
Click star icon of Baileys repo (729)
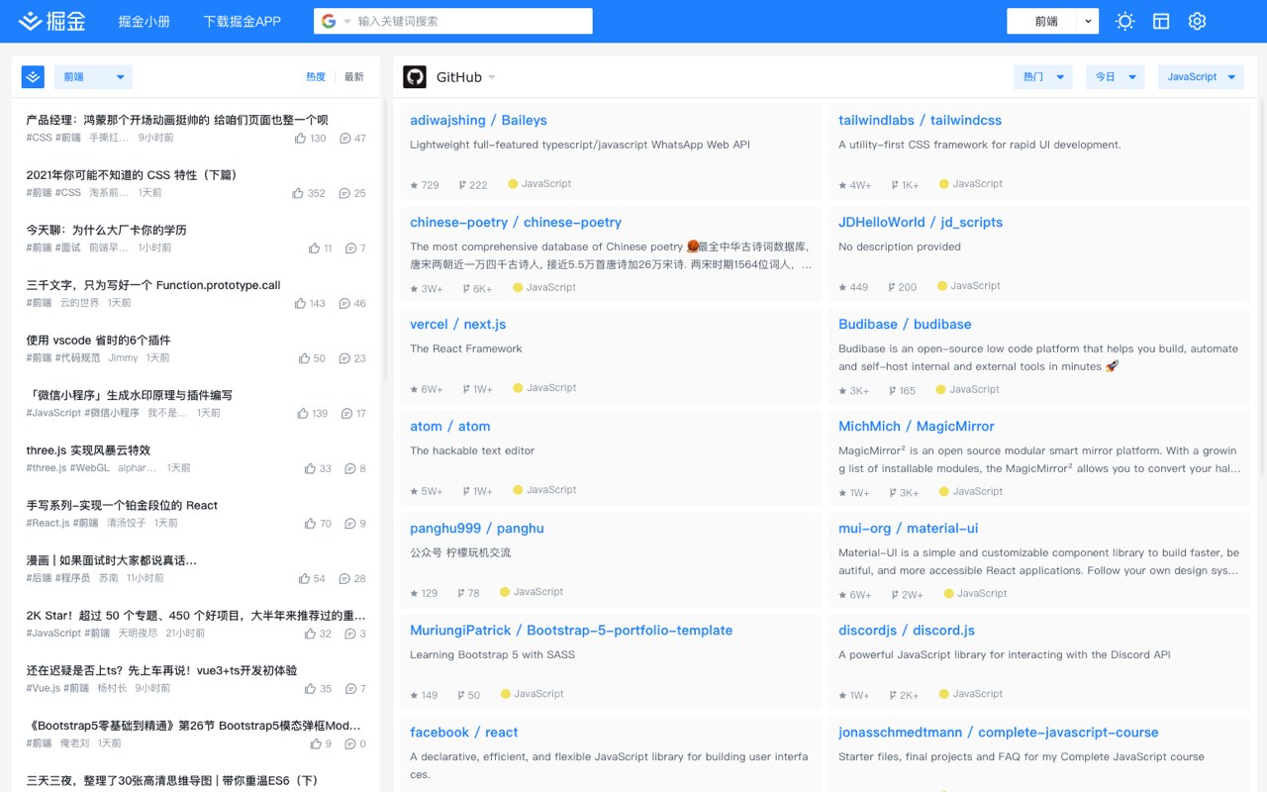pyautogui.click(x=414, y=185)
